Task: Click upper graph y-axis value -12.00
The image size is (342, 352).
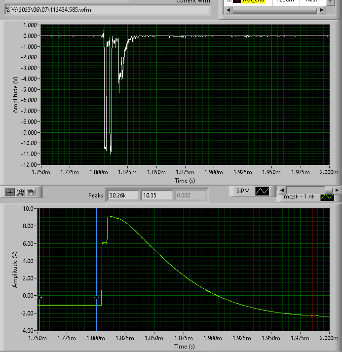Action: click(x=29, y=165)
